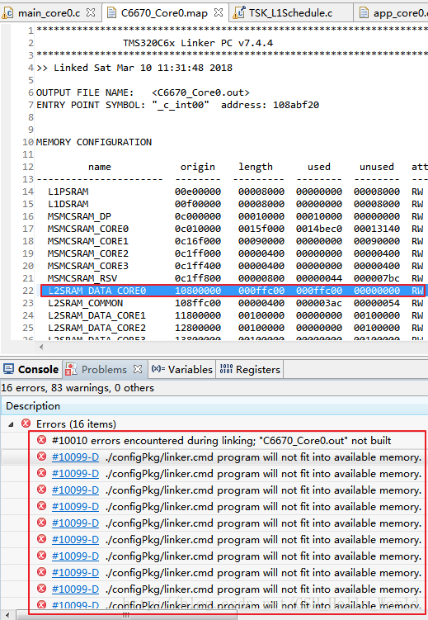The image size is (428, 620).
Task: Select the C6670_Core0.map editor tab
Action: (165, 13)
